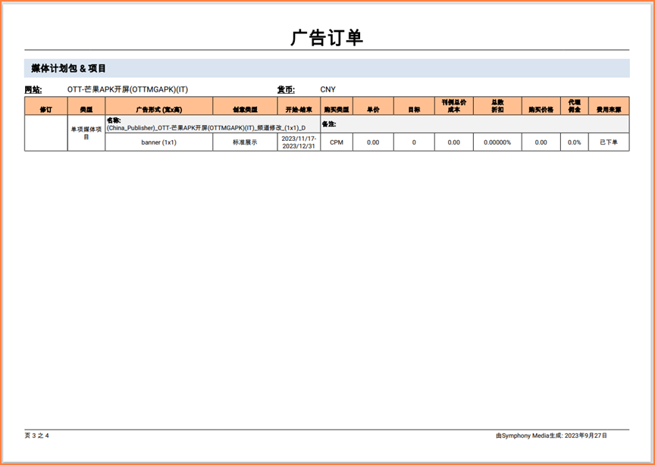Select the 已下单 status cell
Viewport: 655px width, 465px height.
click(x=609, y=142)
